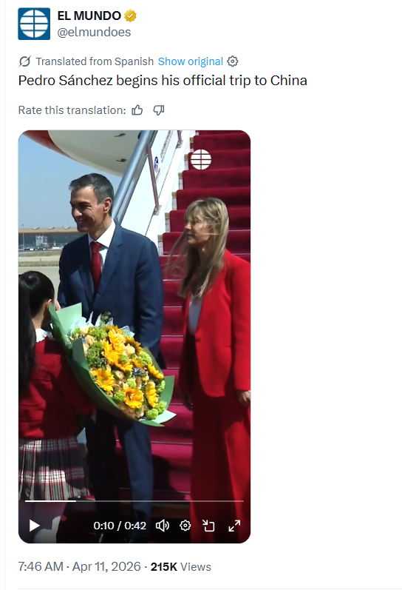Toggle picture-in-picture mode
Image resolution: width=402 pixels, height=590 pixels.
208,526
